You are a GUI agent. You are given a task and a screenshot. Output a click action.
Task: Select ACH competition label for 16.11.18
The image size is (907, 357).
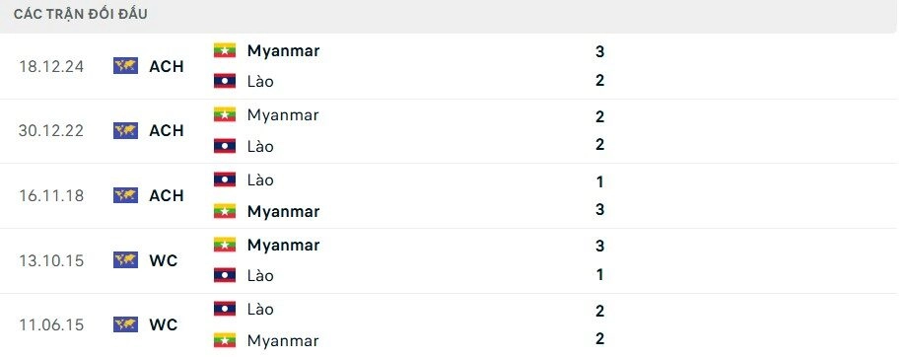click(x=167, y=195)
